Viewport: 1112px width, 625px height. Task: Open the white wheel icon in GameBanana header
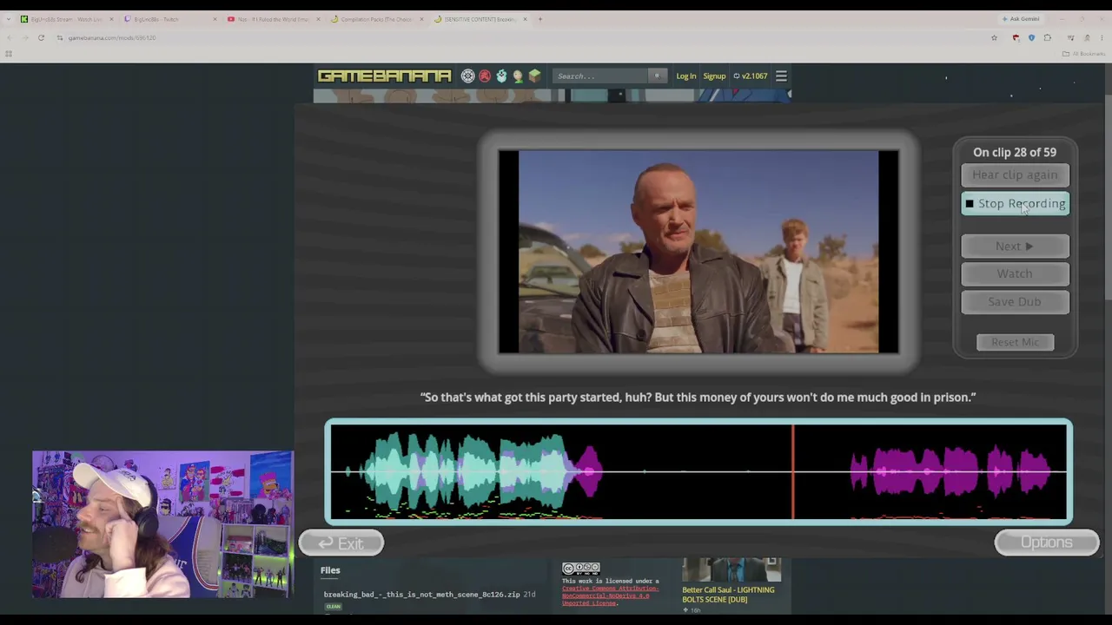(468, 76)
